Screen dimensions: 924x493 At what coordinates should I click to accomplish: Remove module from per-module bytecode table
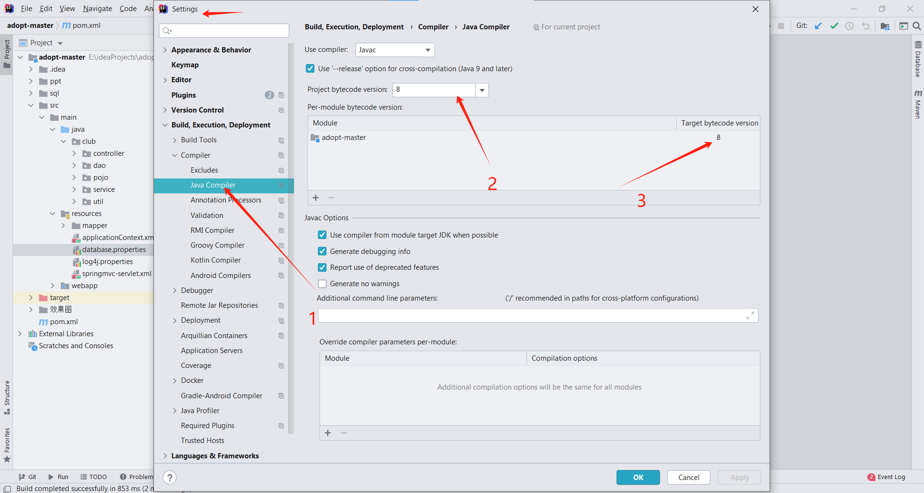332,198
